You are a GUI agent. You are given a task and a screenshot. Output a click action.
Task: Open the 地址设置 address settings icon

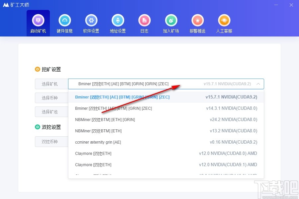118,20
